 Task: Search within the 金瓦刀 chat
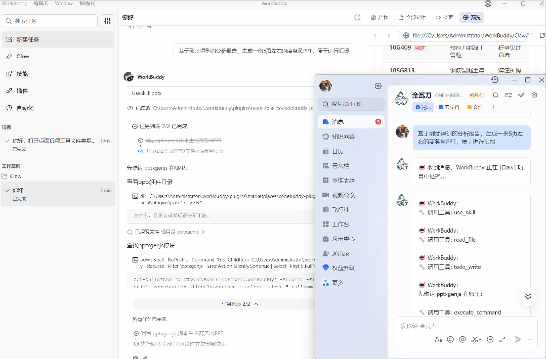coord(495,96)
